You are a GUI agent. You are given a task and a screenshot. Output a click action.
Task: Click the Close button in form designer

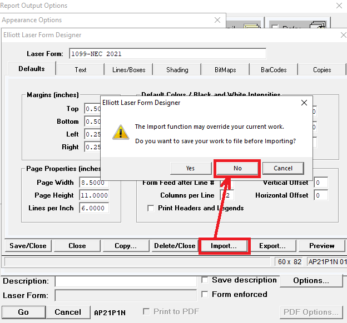click(77, 246)
